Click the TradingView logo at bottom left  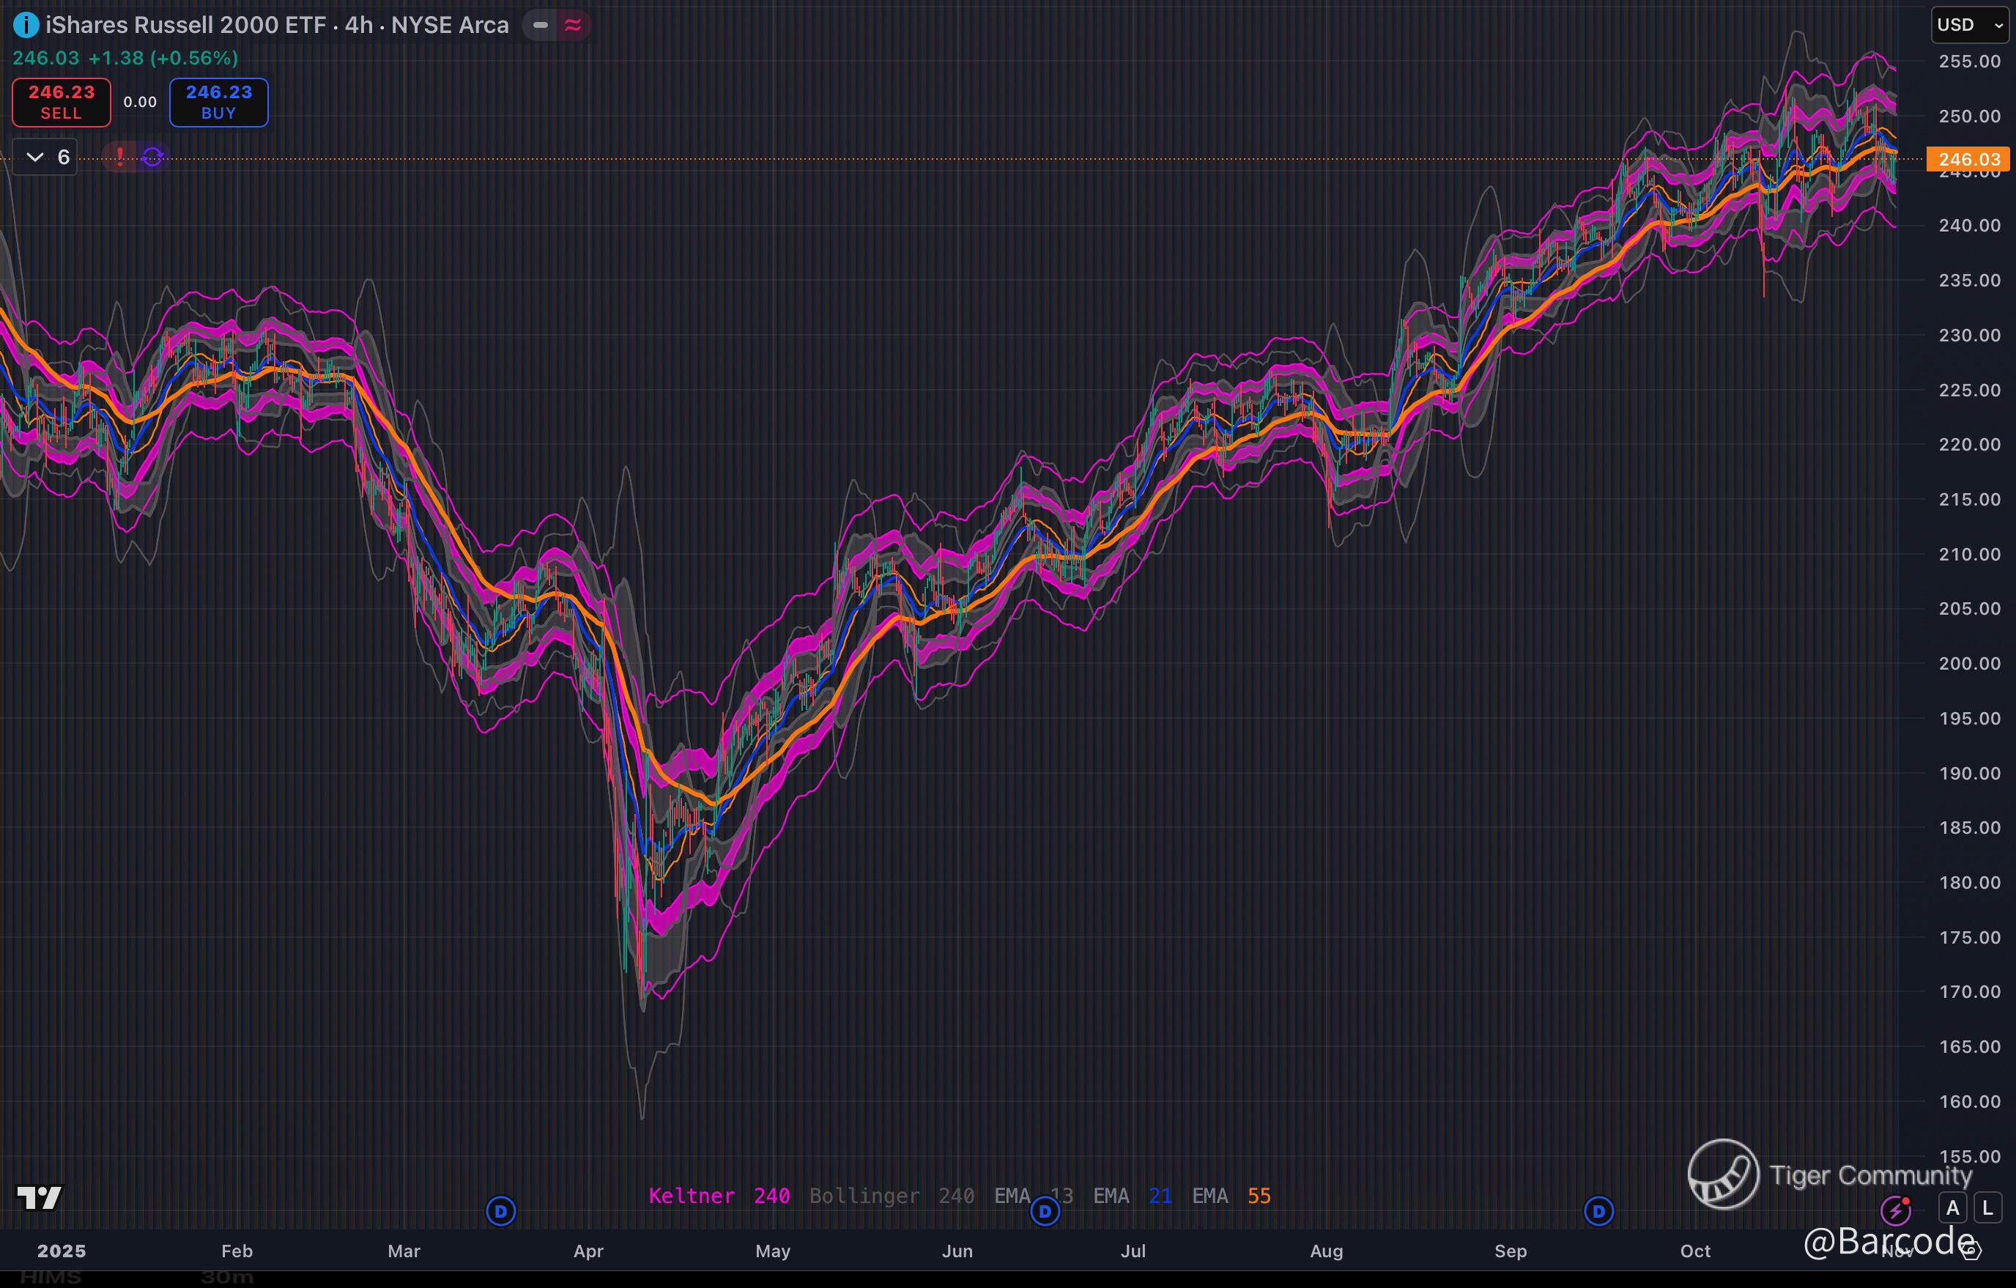click(x=39, y=1198)
